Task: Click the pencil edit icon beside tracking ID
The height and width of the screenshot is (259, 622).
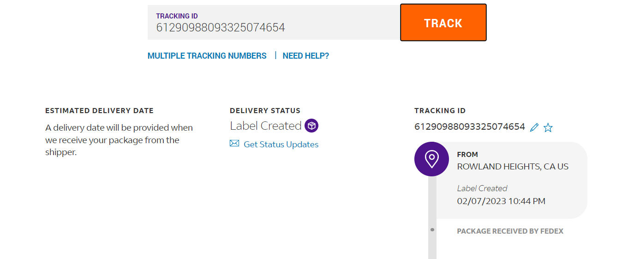Action: tap(534, 127)
